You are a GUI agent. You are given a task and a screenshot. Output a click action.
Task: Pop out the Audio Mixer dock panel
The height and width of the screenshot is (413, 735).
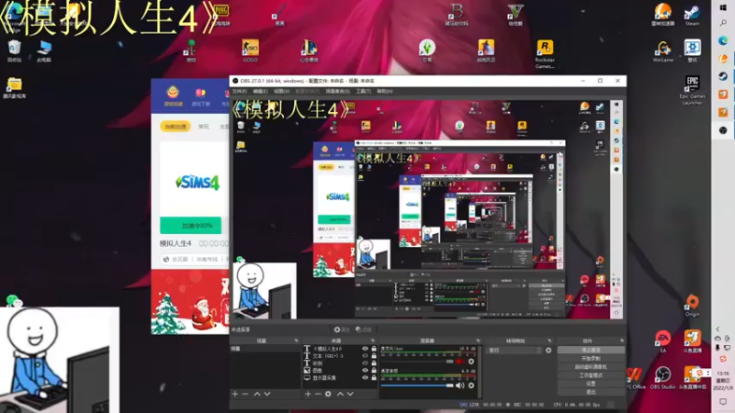[x=478, y=340]
